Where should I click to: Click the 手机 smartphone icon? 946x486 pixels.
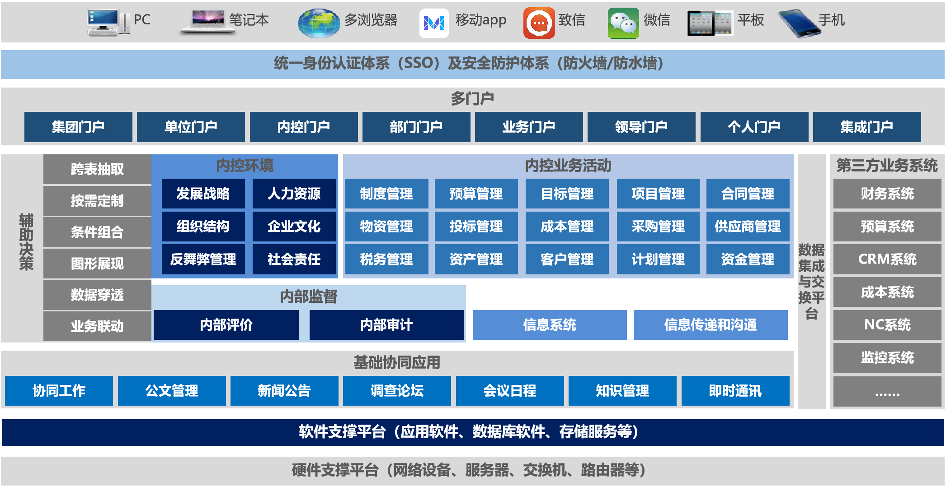pyautogui.click(x=799, y=23)
